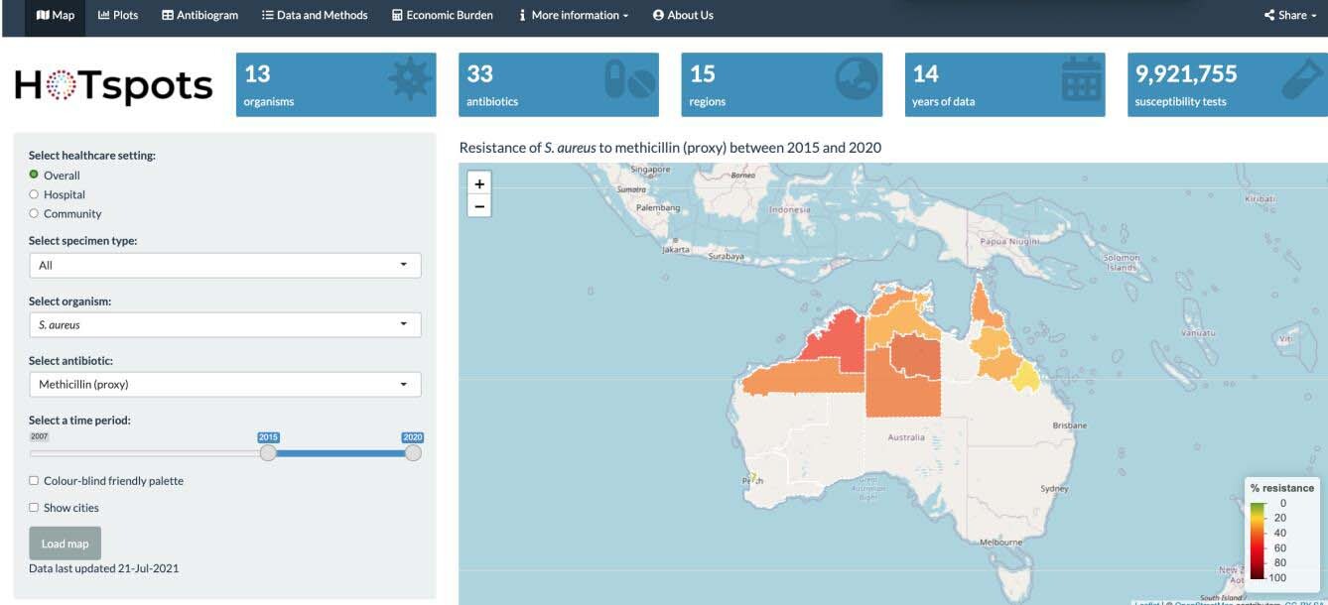Select the Community healthcare setting
Screen dimensions: 1328x605
34,213
